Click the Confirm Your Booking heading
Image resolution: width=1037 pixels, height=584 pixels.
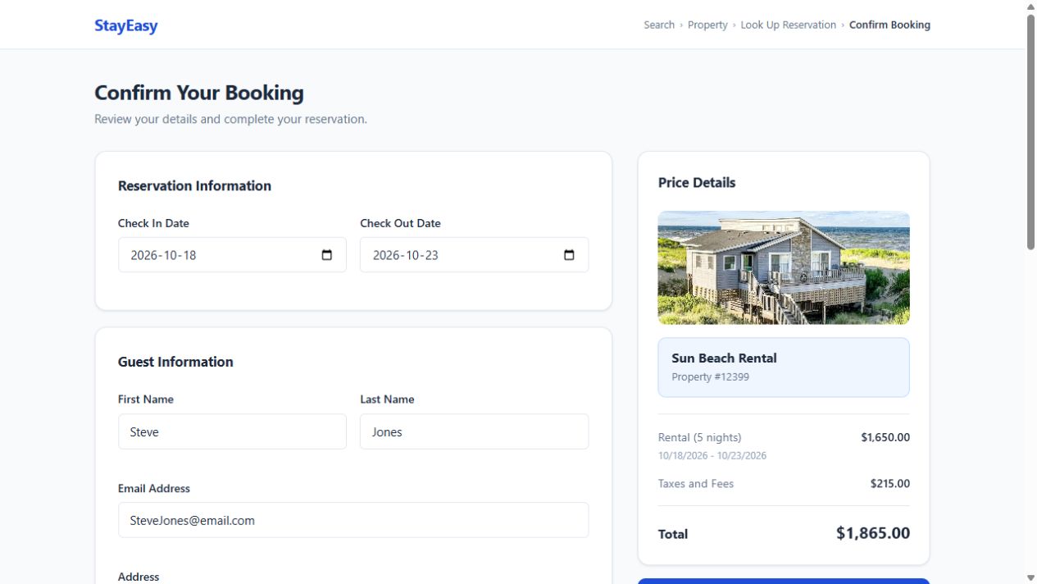(x=199, y=93)
